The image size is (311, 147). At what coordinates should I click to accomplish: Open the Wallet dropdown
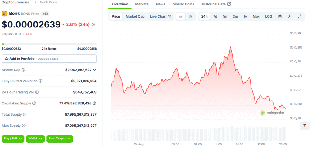click(x=35, y=139)
